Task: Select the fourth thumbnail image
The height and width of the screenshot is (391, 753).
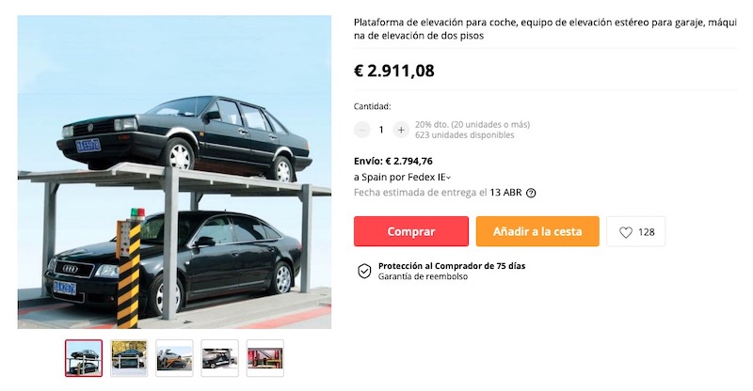Action: 219,358
